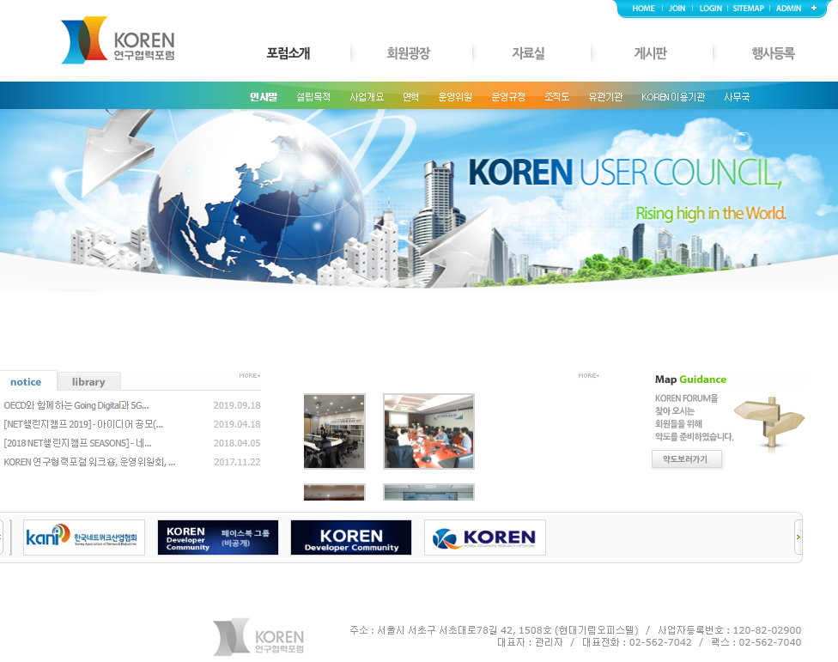838x662 pixels.
Task: Select the 연혁 submenu item
Action: pyautogui.click(x=410, y=97)
